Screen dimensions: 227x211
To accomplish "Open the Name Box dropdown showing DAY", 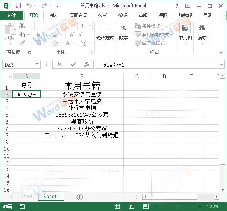I will (37, 65).
